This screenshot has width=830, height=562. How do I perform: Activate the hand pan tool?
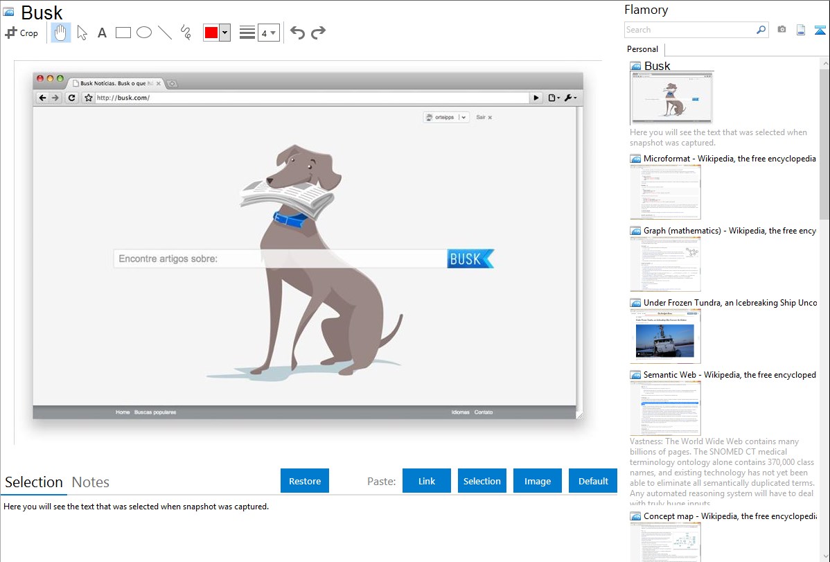(61, 33)
